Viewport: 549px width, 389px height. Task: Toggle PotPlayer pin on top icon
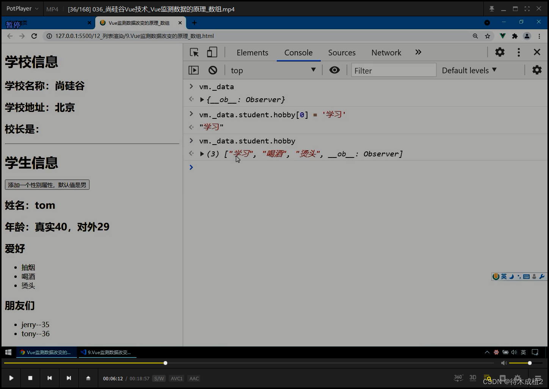tap(492, 9)
